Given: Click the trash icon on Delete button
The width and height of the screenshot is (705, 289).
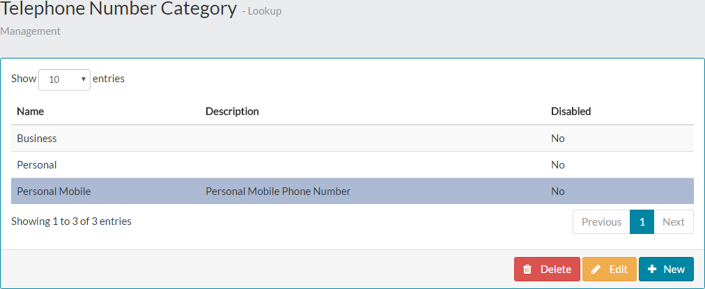Looking at the screenshot, I should coord(527,270).
